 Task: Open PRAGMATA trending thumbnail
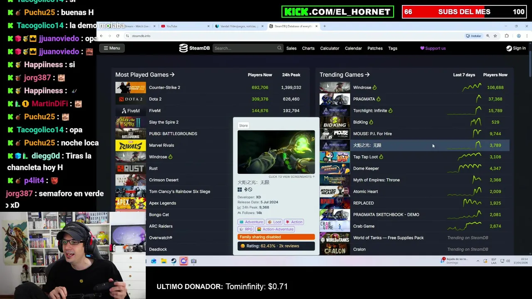pyautogui.click(x=335, y=99)
